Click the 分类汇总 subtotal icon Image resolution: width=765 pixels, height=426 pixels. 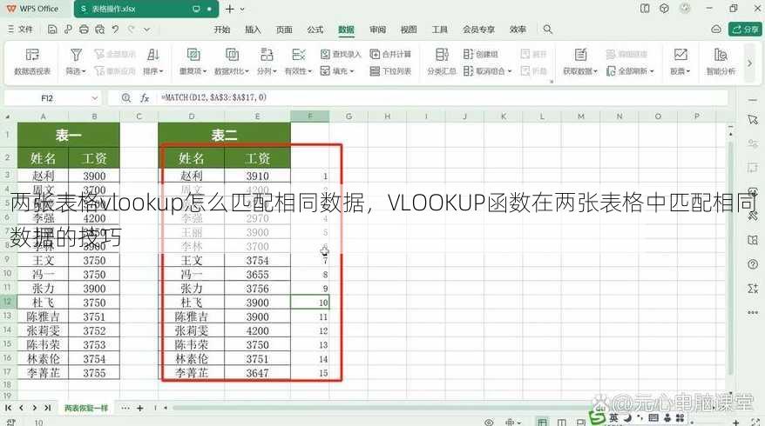point(442,55)
